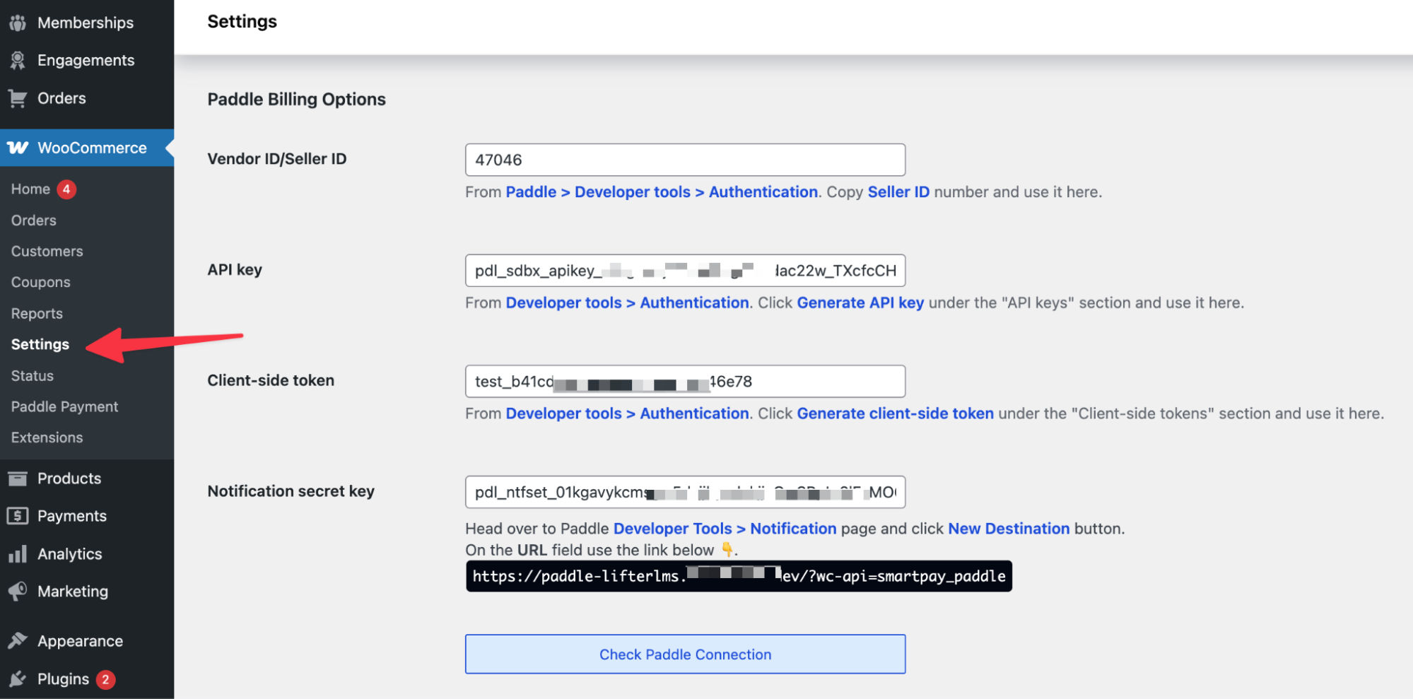
Task: Click the Payments dollar icon
Action: click(18, 516)
